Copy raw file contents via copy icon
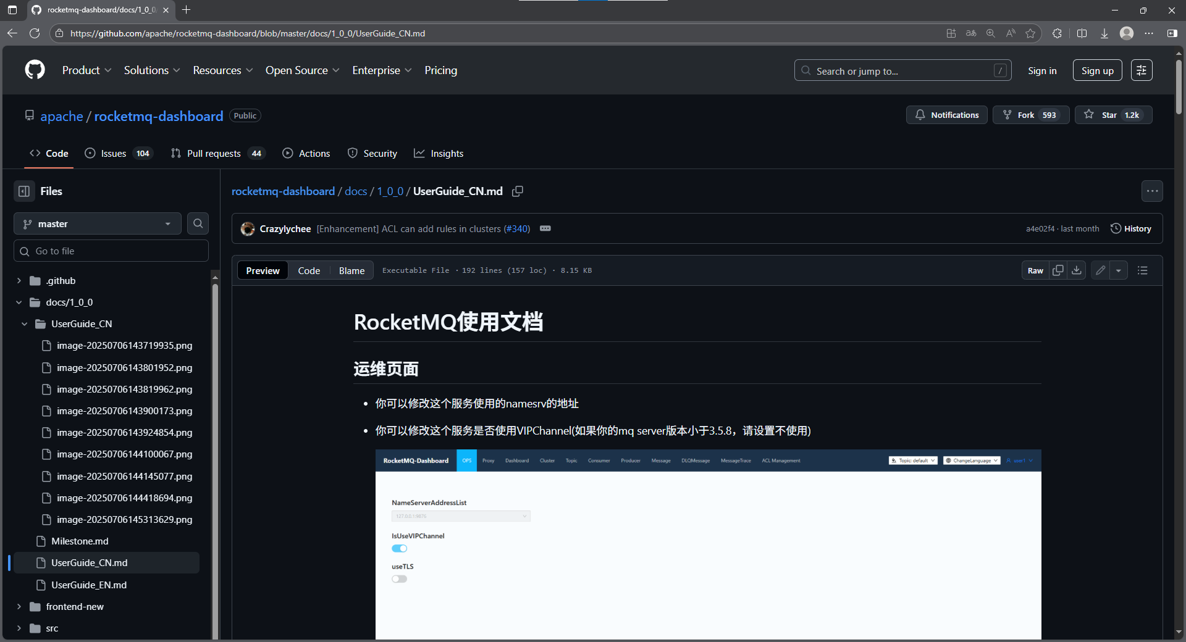The height and width of the screenshot is (642, 1186). click(1058, 270)
